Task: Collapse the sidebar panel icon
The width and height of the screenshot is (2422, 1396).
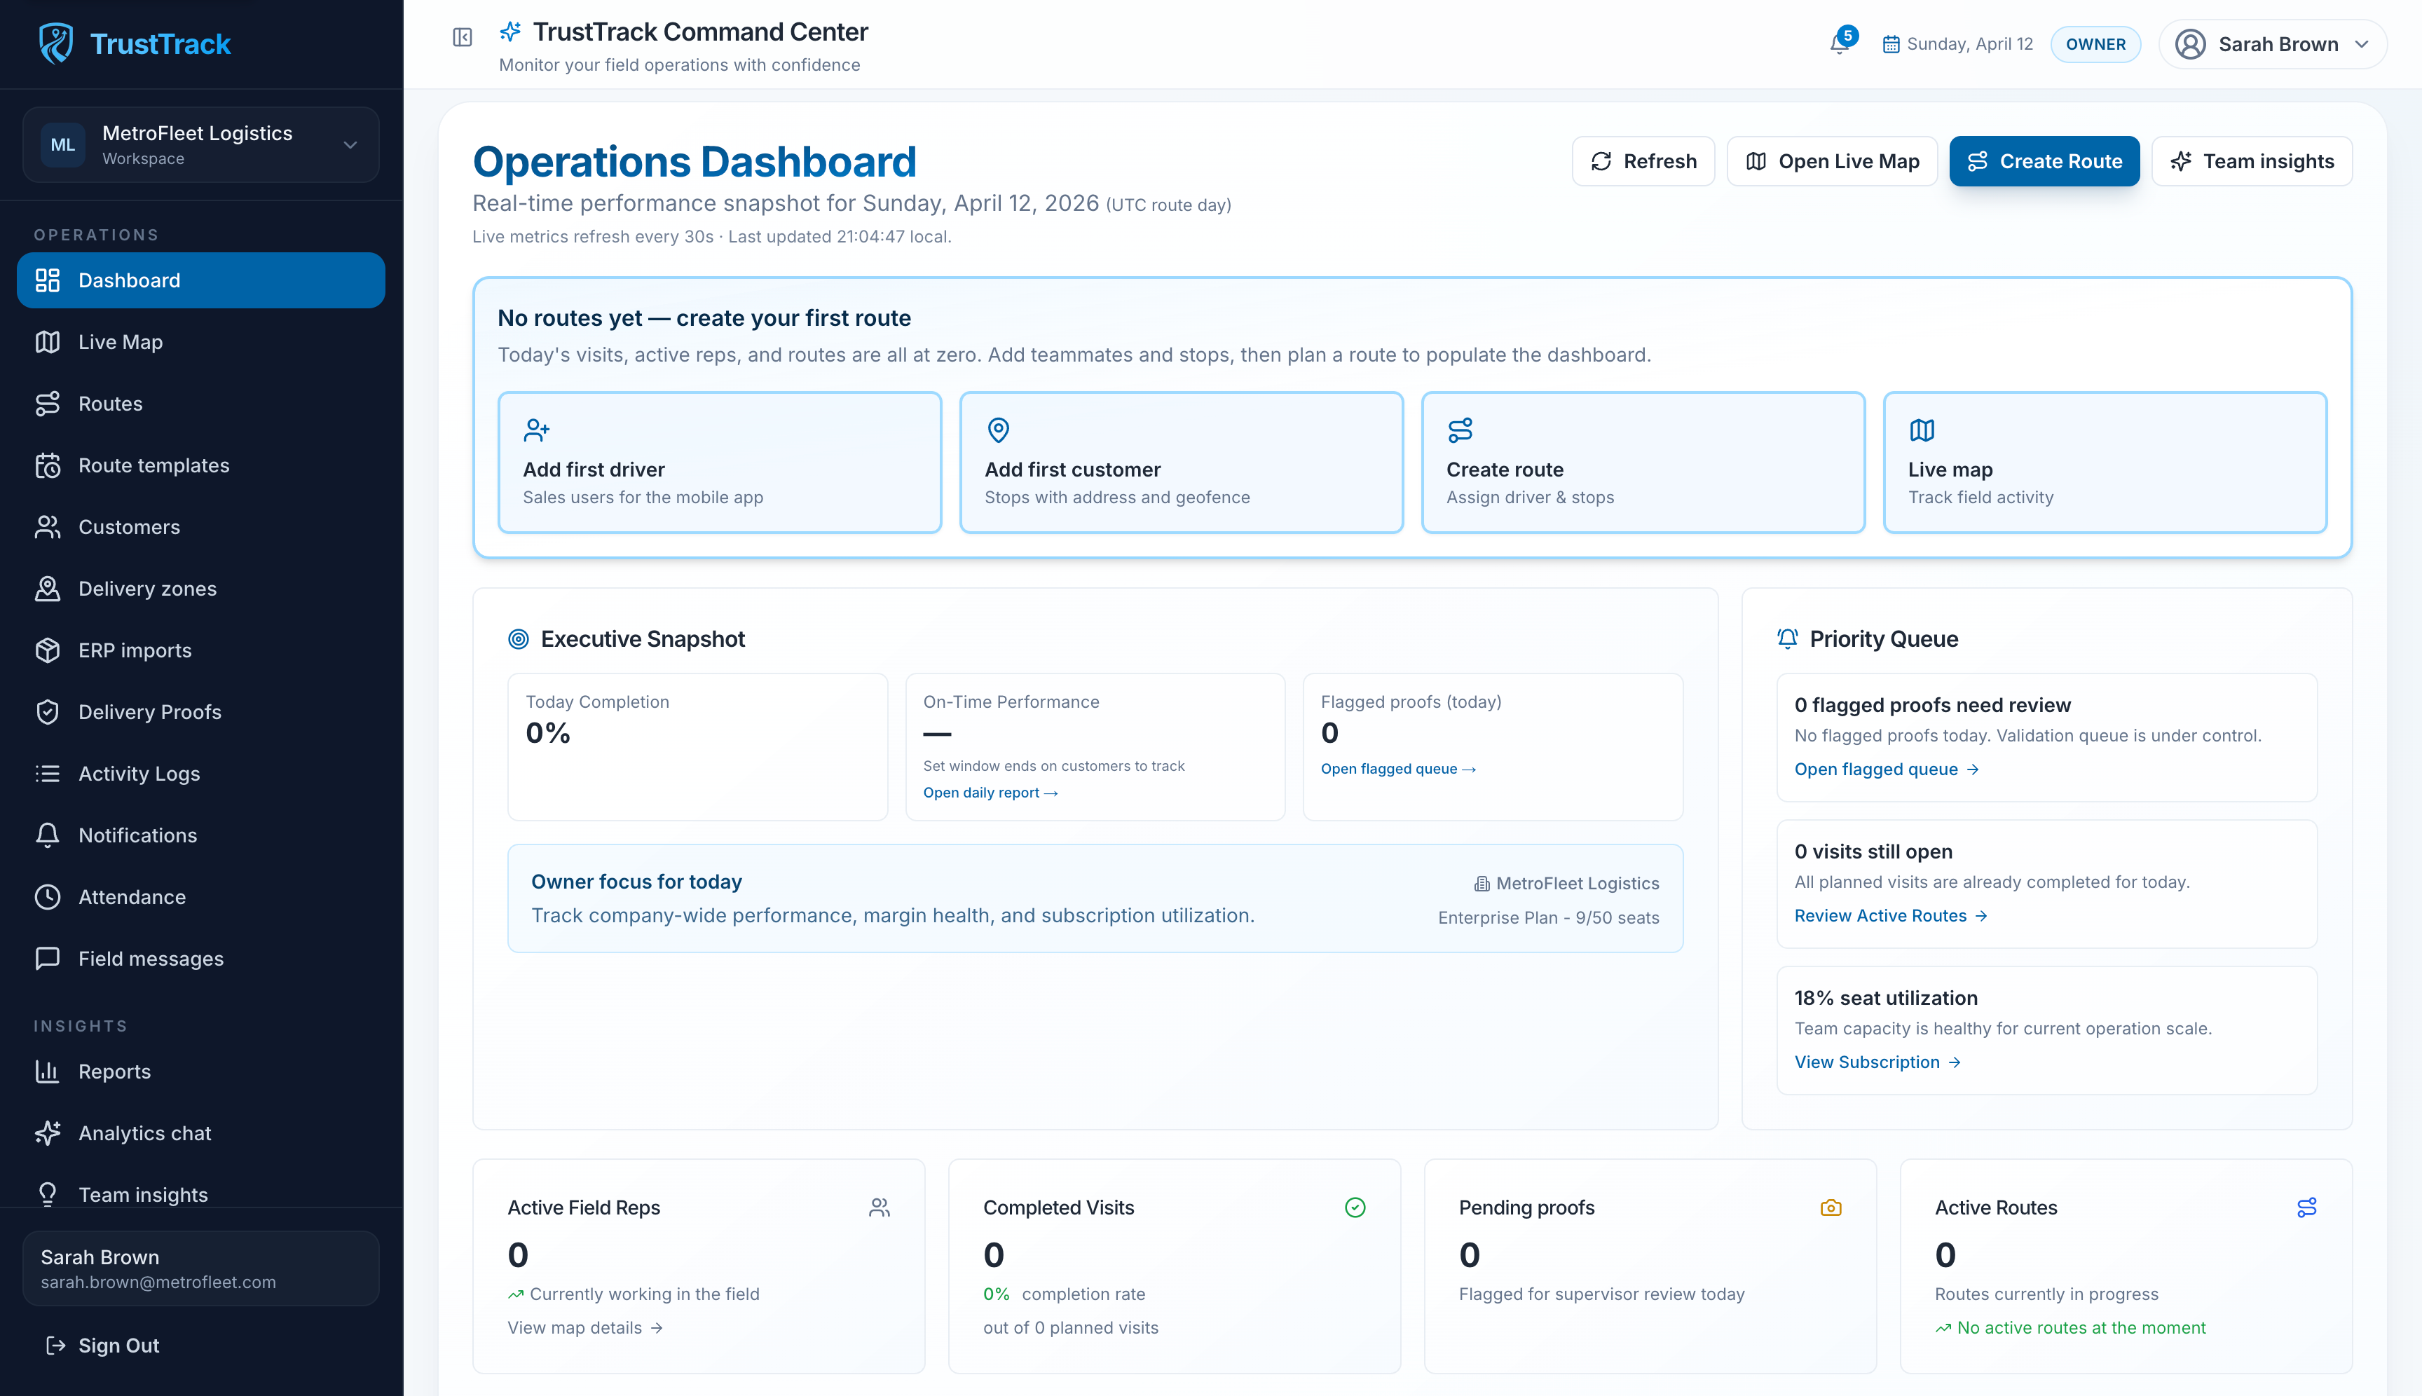Action: (x=462, y=37)
